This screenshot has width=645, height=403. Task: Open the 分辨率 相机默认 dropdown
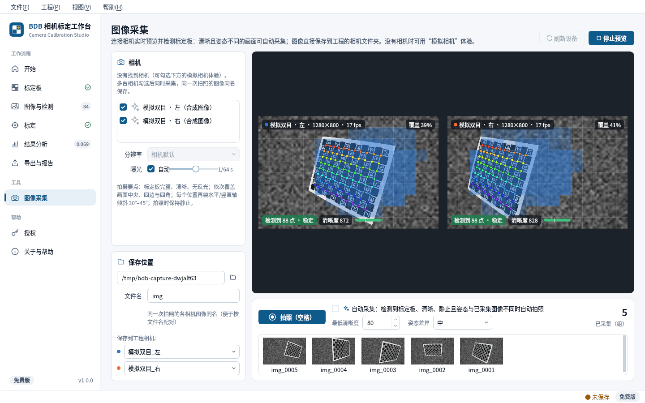tap(193, 154)
